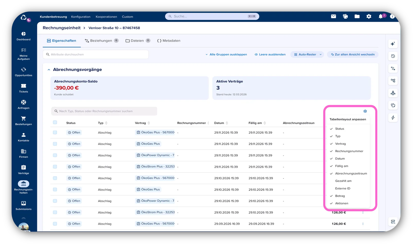Viewport: 414px width, 246px height.
Task: Click the info icon in top bar
Action: point(392,16)
